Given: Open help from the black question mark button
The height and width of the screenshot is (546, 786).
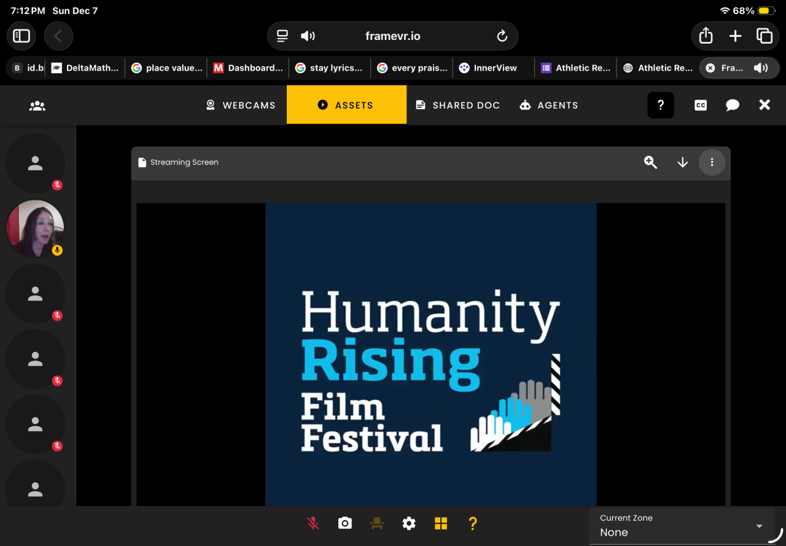Looking at the screenshot, I should click(x=661, y=105).
